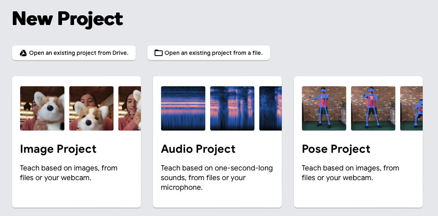
Task: Click the Pose Project description text
Action: [350, 172]
